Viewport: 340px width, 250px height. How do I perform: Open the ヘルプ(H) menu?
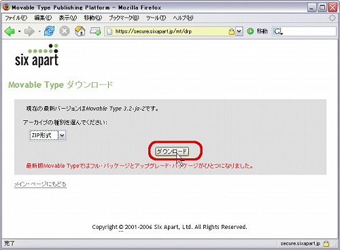click(x=183, y=18)
